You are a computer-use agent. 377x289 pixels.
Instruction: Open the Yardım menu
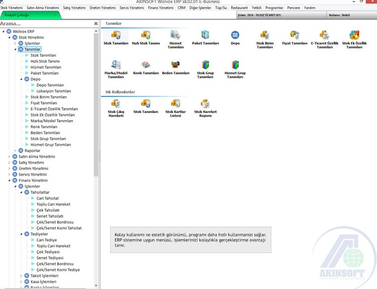pyautogui.click(x=309, y=8)
